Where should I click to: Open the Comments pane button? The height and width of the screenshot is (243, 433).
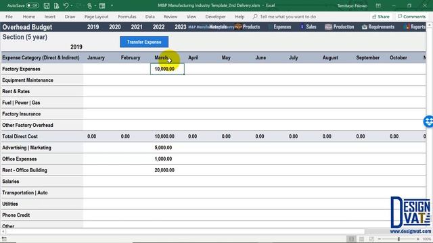click(x=412, y=16)
